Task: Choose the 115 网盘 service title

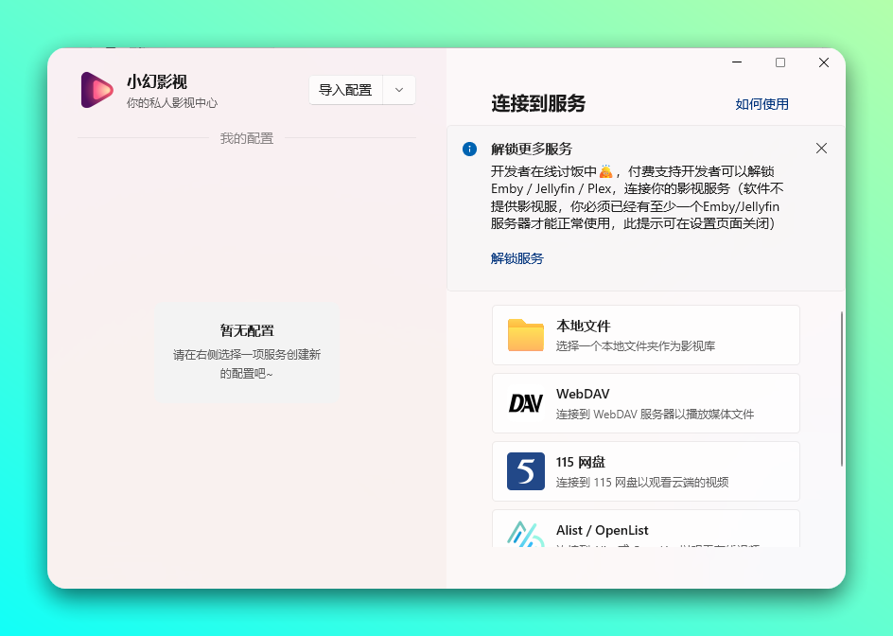Action: [x=580, y=462]
